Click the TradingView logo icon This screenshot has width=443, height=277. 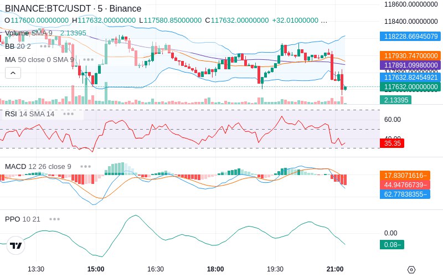click(16, 245)
